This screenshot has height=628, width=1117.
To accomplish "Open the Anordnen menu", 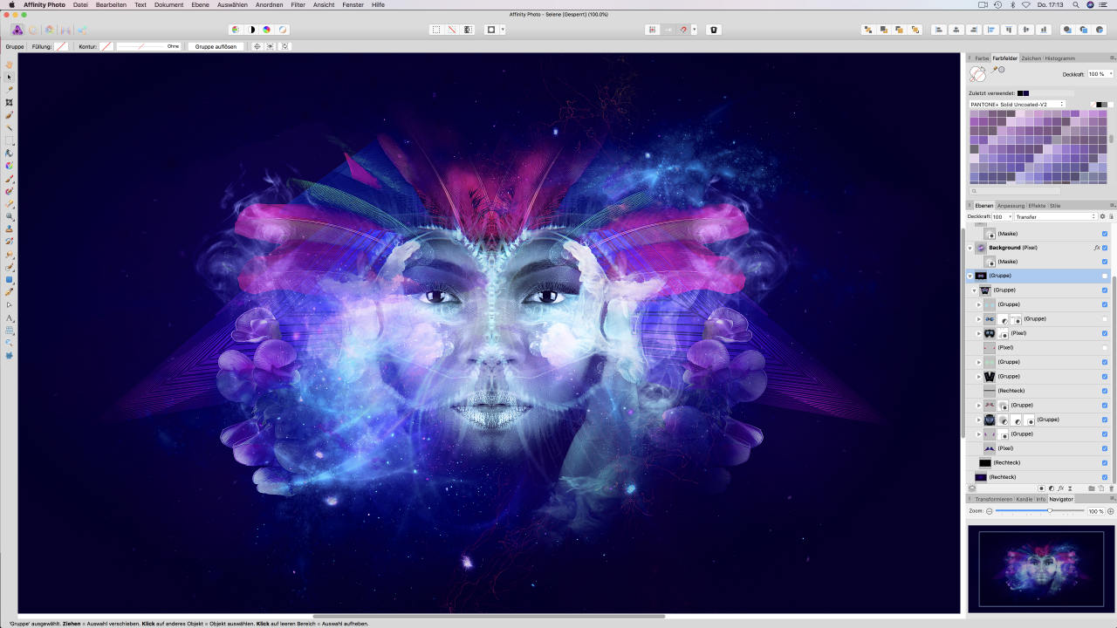I will pyautogui.click(x=269, y=4).
